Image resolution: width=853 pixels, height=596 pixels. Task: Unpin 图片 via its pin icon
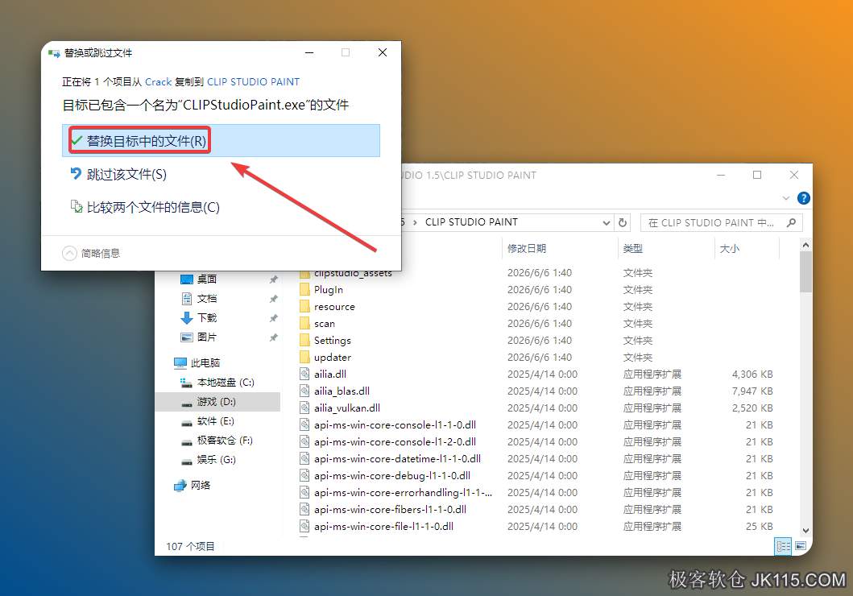tap(273, 337)
